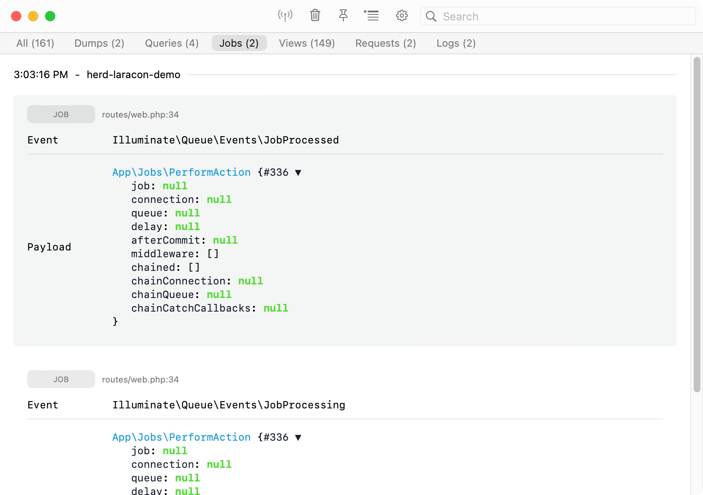The height and width of the screenshot is (495, 703).
Task: Toggle the list indent view icon
Action: tap(371, 16)
